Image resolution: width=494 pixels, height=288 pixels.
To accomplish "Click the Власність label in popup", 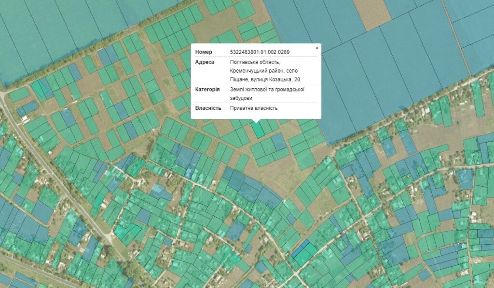I will (208, 108).
